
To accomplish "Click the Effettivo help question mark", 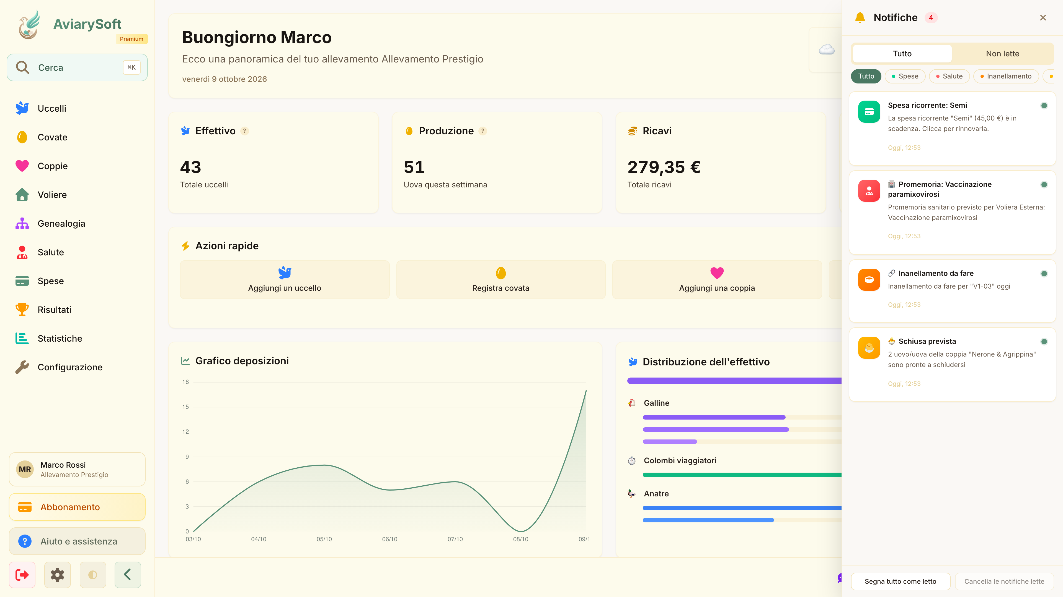I will pyautogui.click(x=245, y=131).
